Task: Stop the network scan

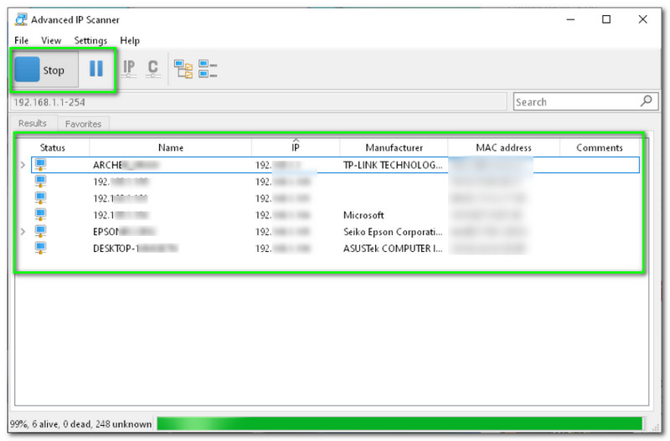Action: tap(42, 69)
